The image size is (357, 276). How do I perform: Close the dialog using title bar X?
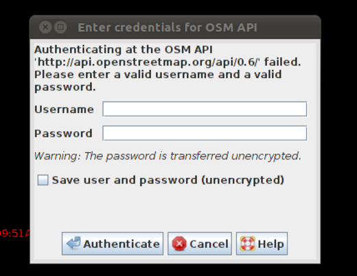point(45,27)
